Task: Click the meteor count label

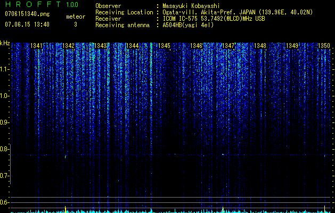Action: tap(76, 17)
